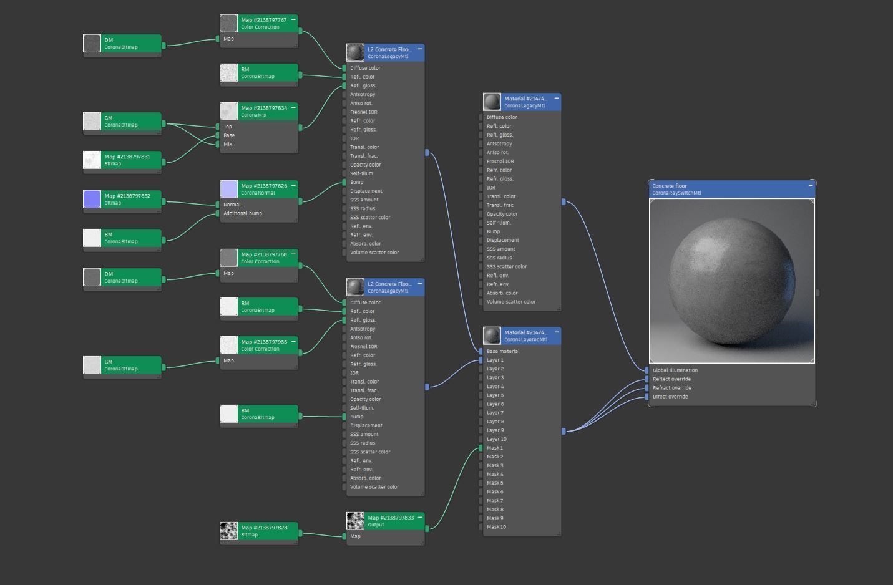Click the Base material input socket
This screenshot has width=893, height=585.
pyautogui.click(x=481, y=351)
